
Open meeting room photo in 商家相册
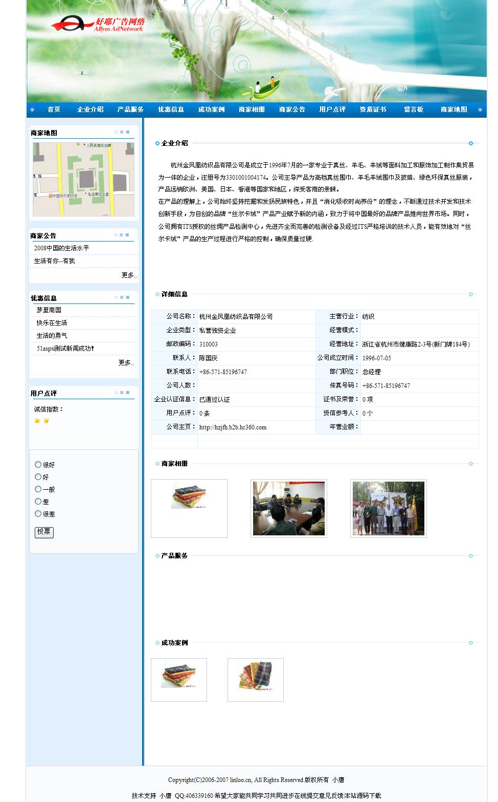tap(289, 509)
